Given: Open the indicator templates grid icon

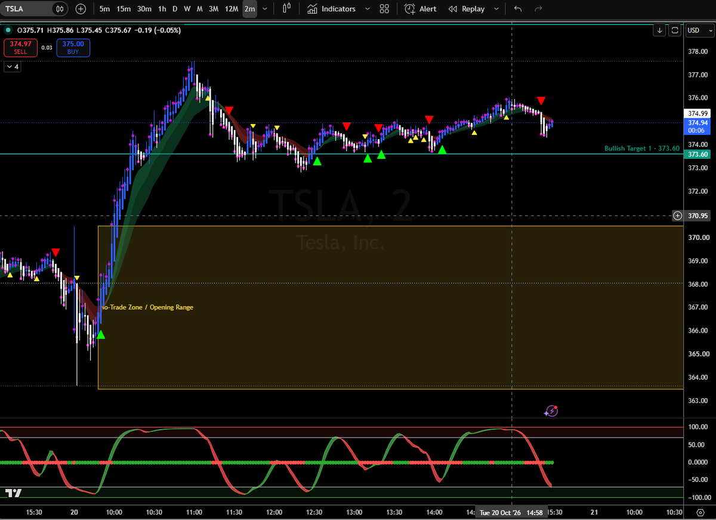Looking at the screenshot, I should (384, 9).
